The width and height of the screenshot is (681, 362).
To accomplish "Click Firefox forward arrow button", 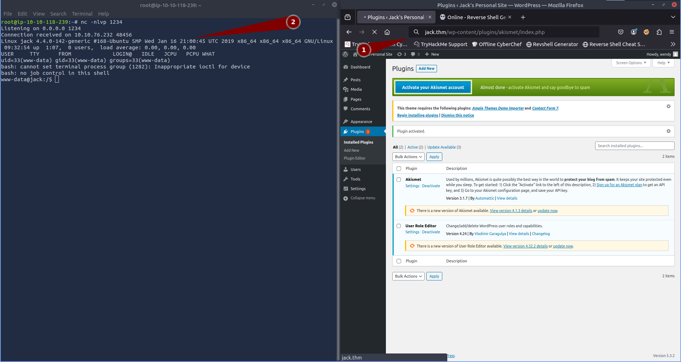I will click(x=362, y=32).
